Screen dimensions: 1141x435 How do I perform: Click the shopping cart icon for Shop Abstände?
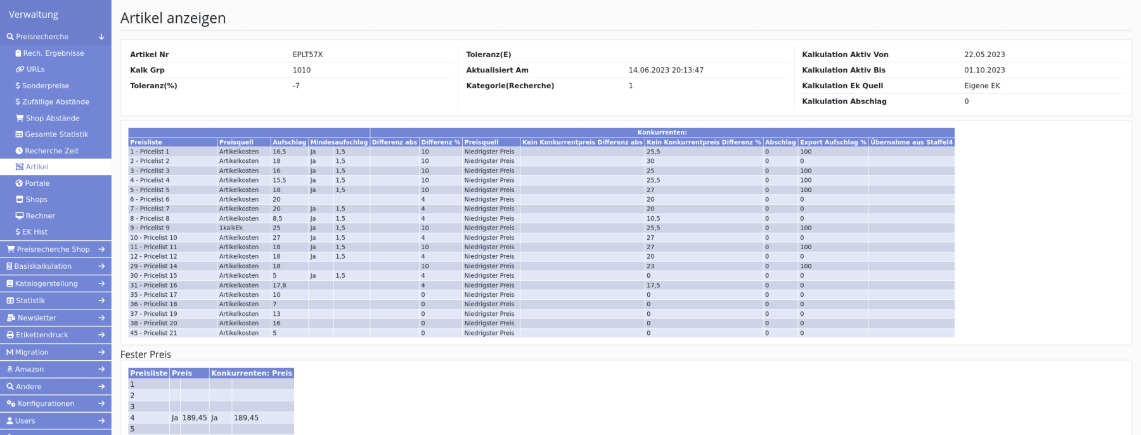tap(20, 118)
